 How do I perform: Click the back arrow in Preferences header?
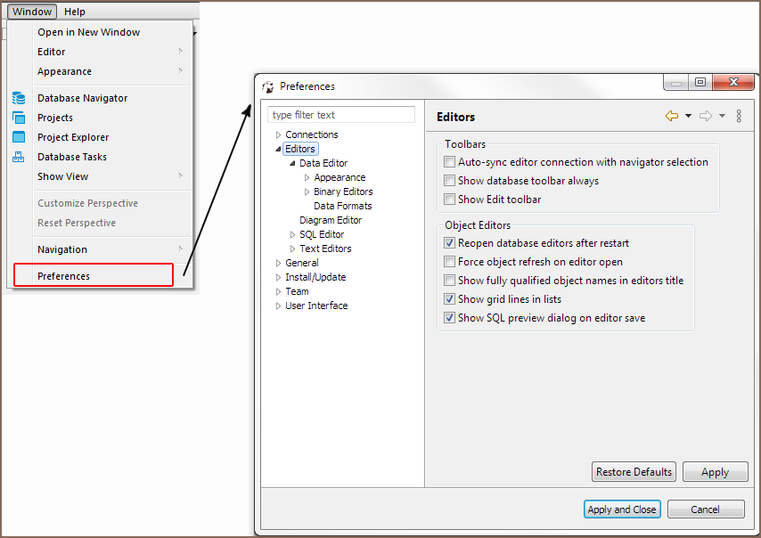(x=672, y=116)
